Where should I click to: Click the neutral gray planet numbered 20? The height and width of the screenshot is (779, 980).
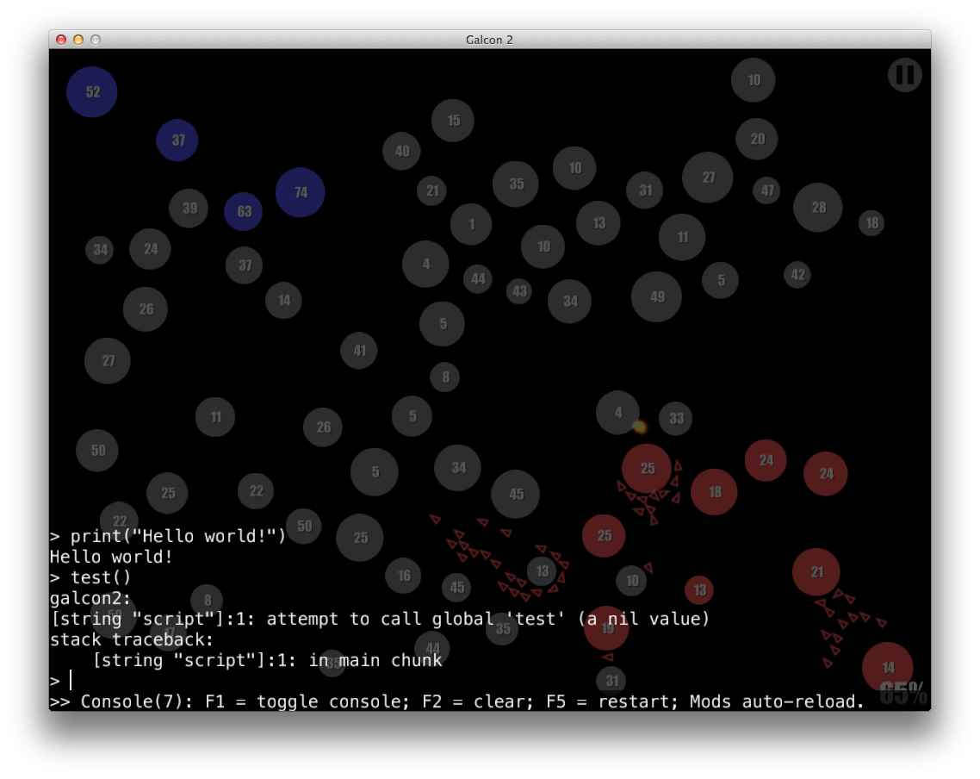[x=757, y=139]
